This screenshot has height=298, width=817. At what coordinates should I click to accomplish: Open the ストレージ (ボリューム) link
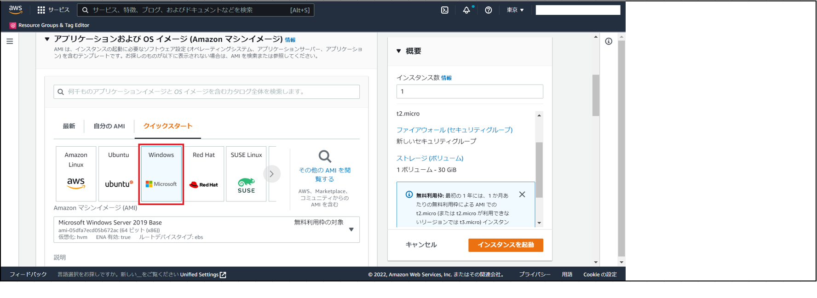(x=430, y=158)
